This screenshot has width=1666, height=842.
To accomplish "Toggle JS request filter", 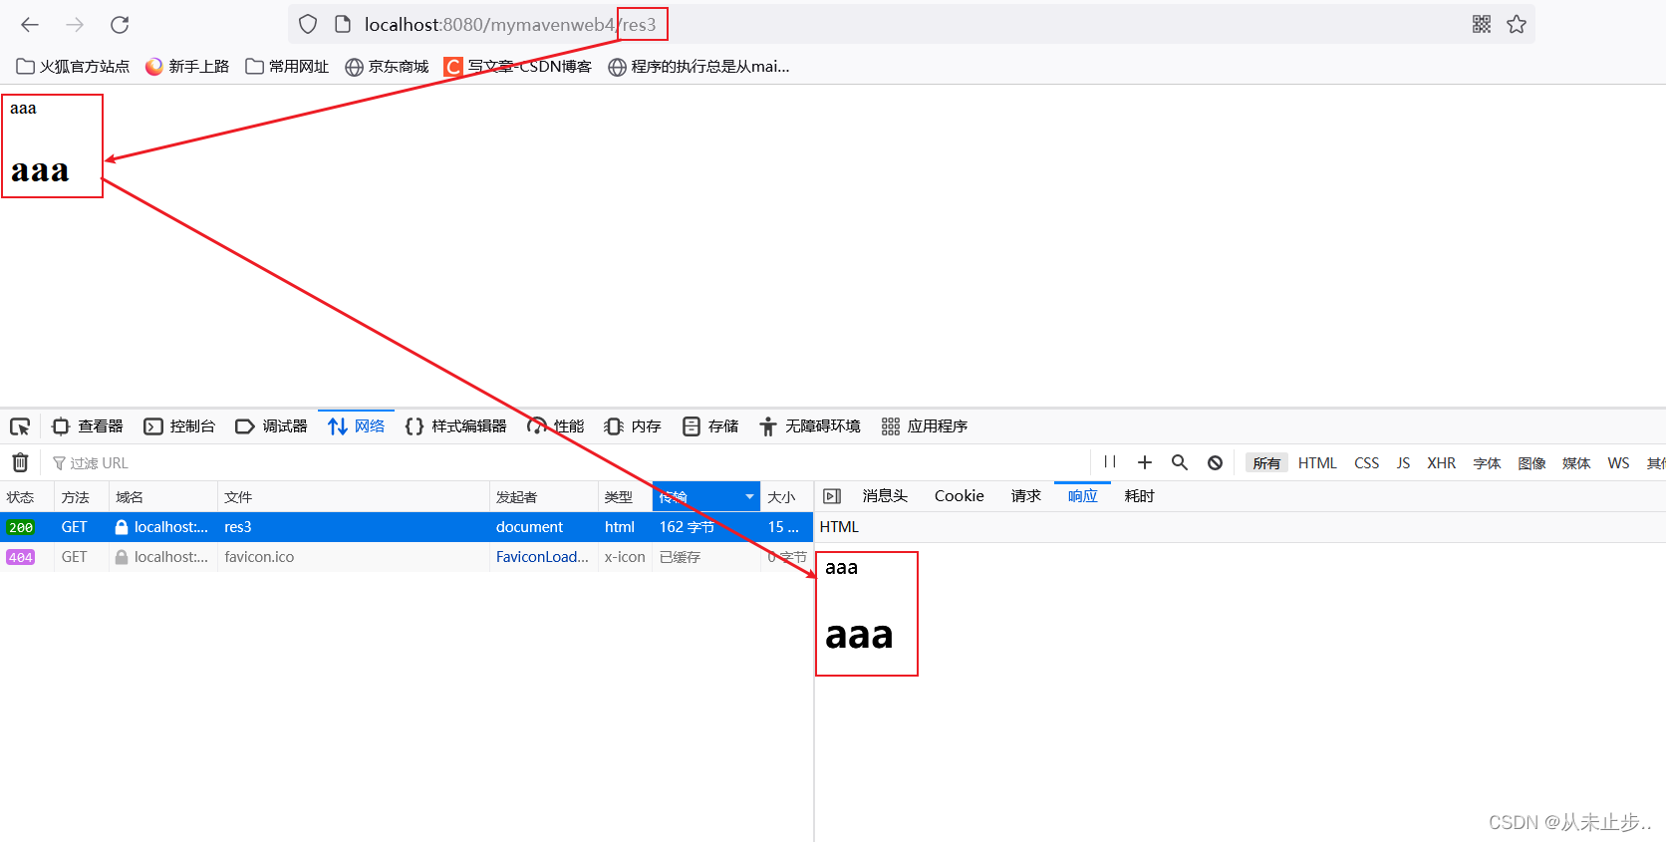I will click(x=1403, y=463).
